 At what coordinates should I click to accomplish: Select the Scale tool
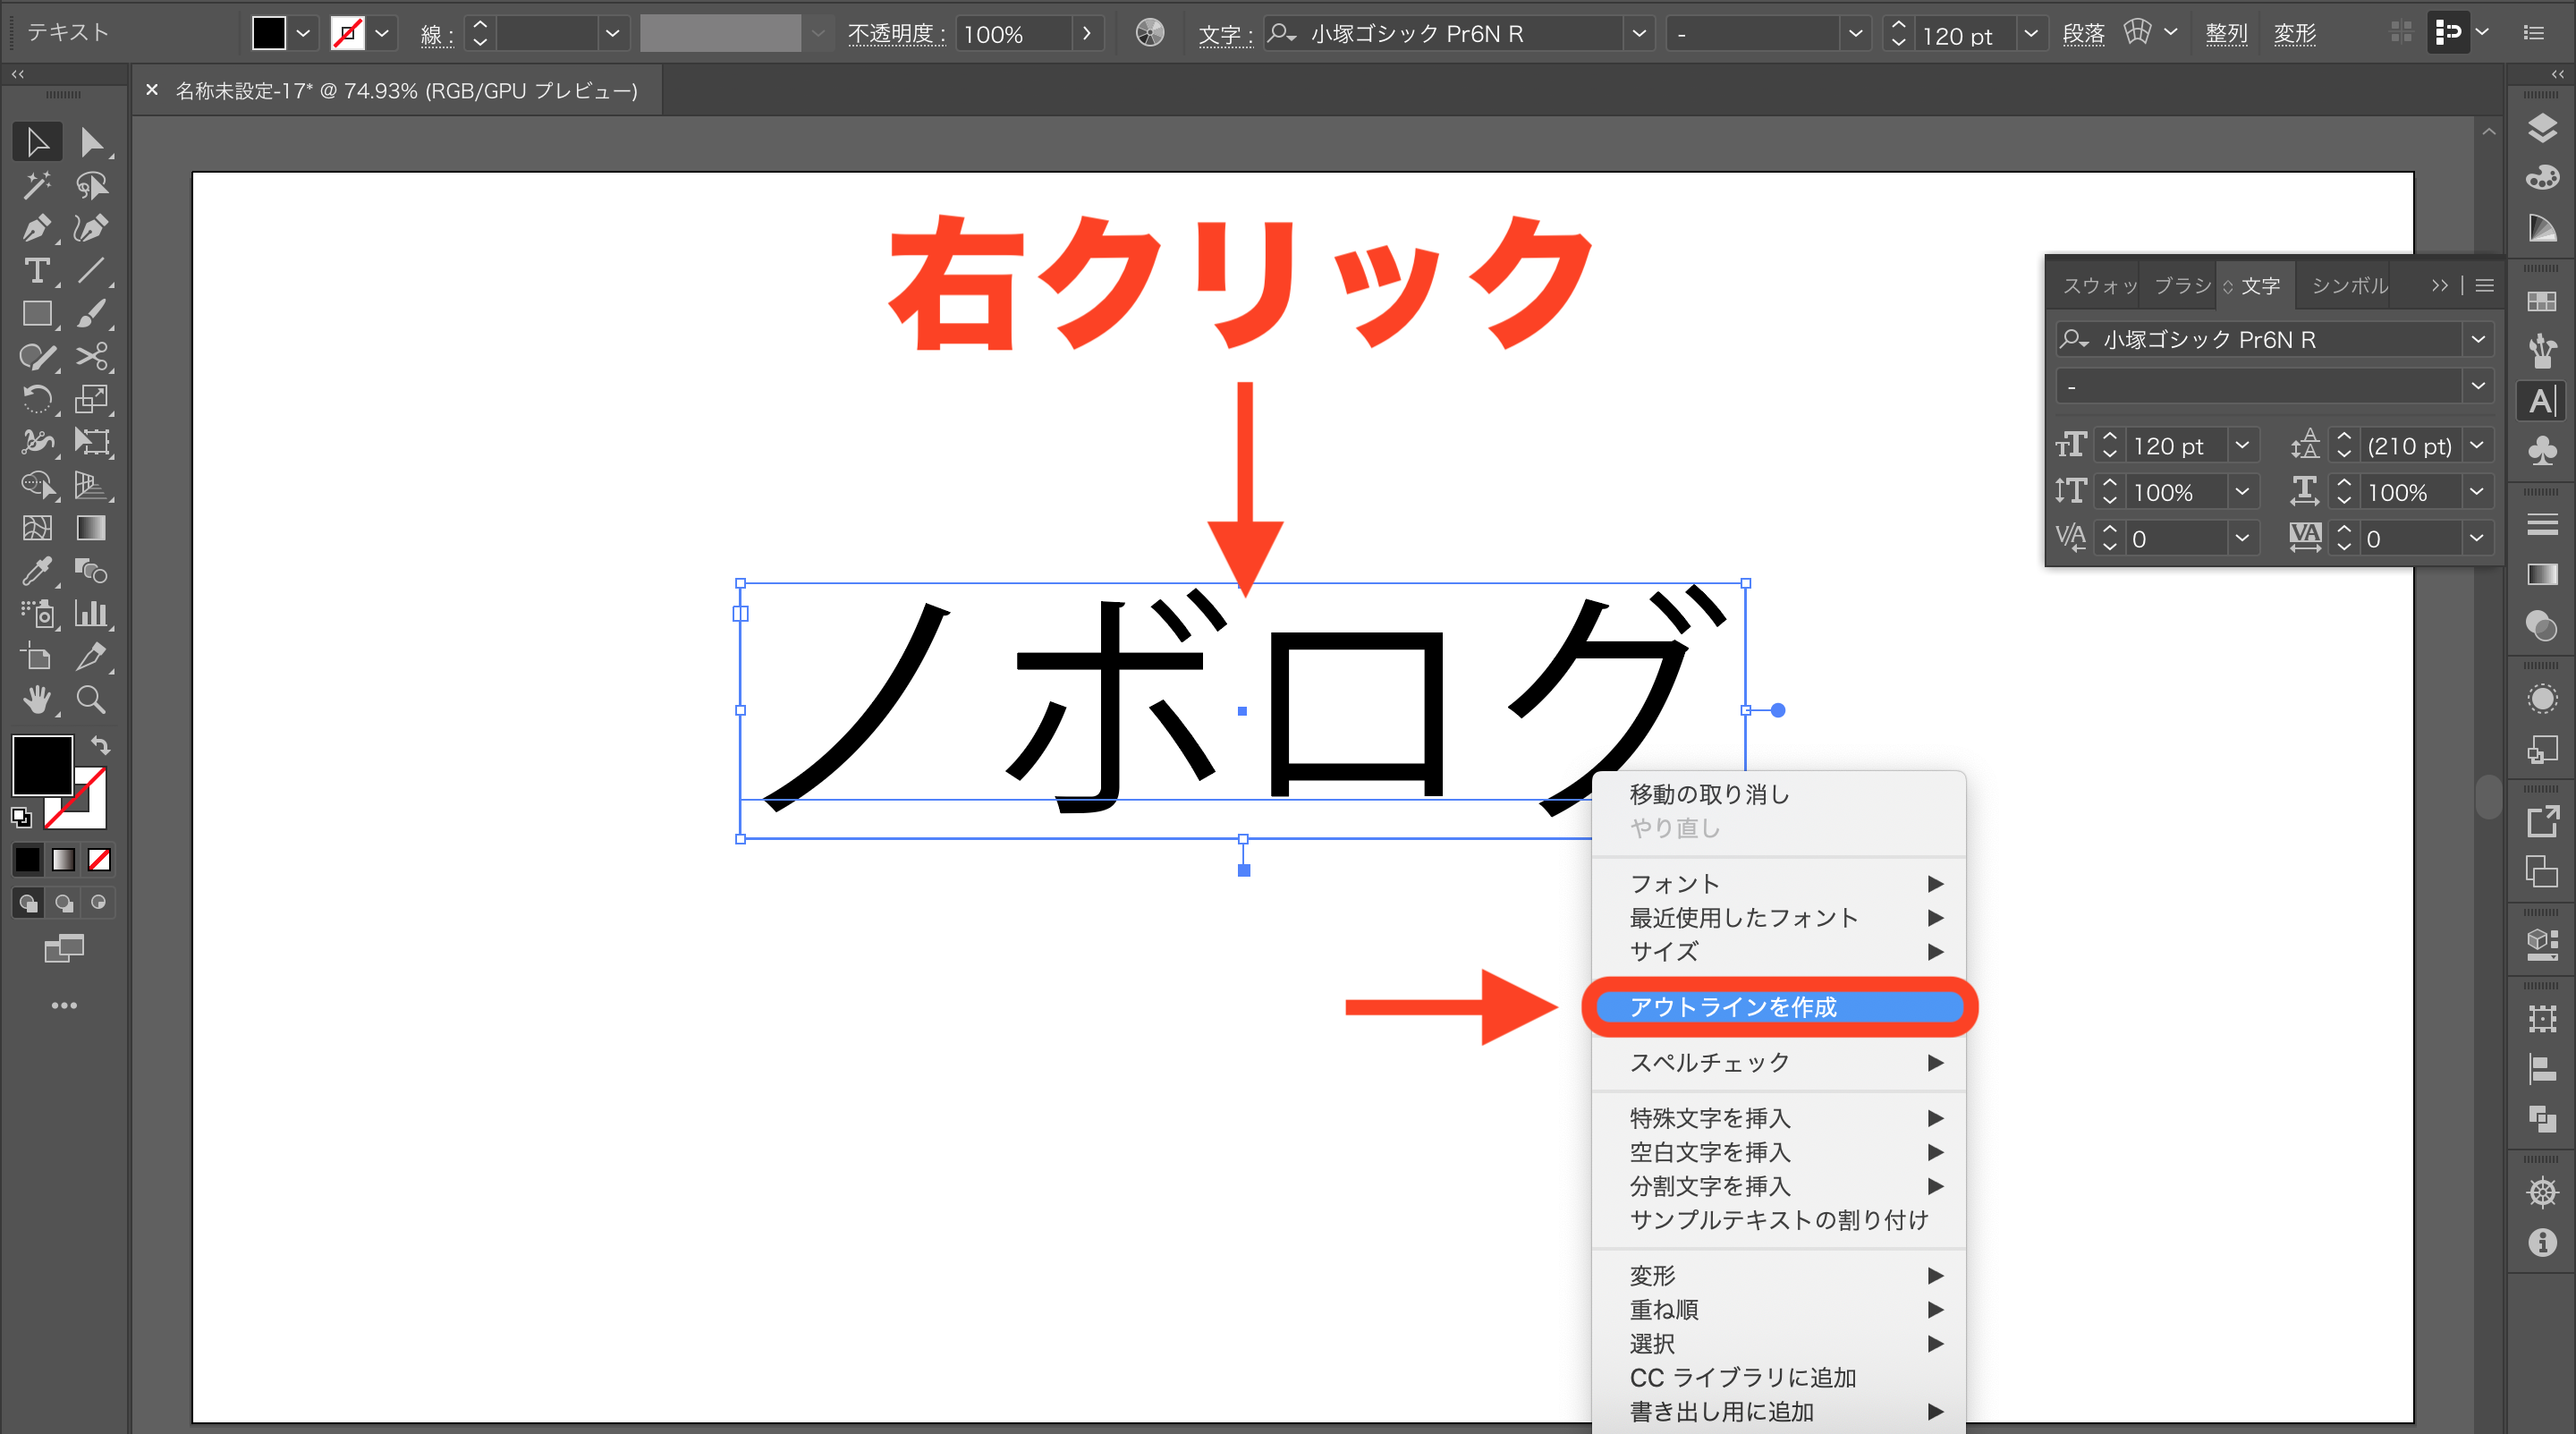tap(92, 400)
